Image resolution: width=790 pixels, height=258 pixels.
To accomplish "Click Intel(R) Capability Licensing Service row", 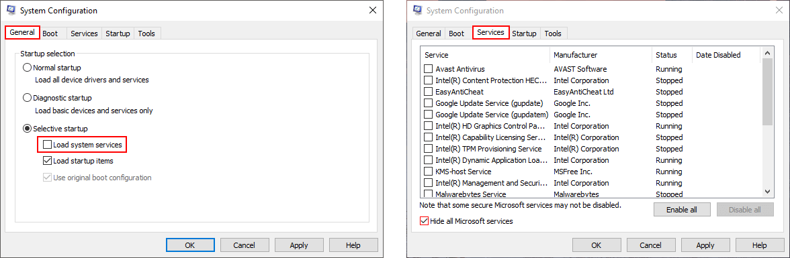I will point(591,137).
